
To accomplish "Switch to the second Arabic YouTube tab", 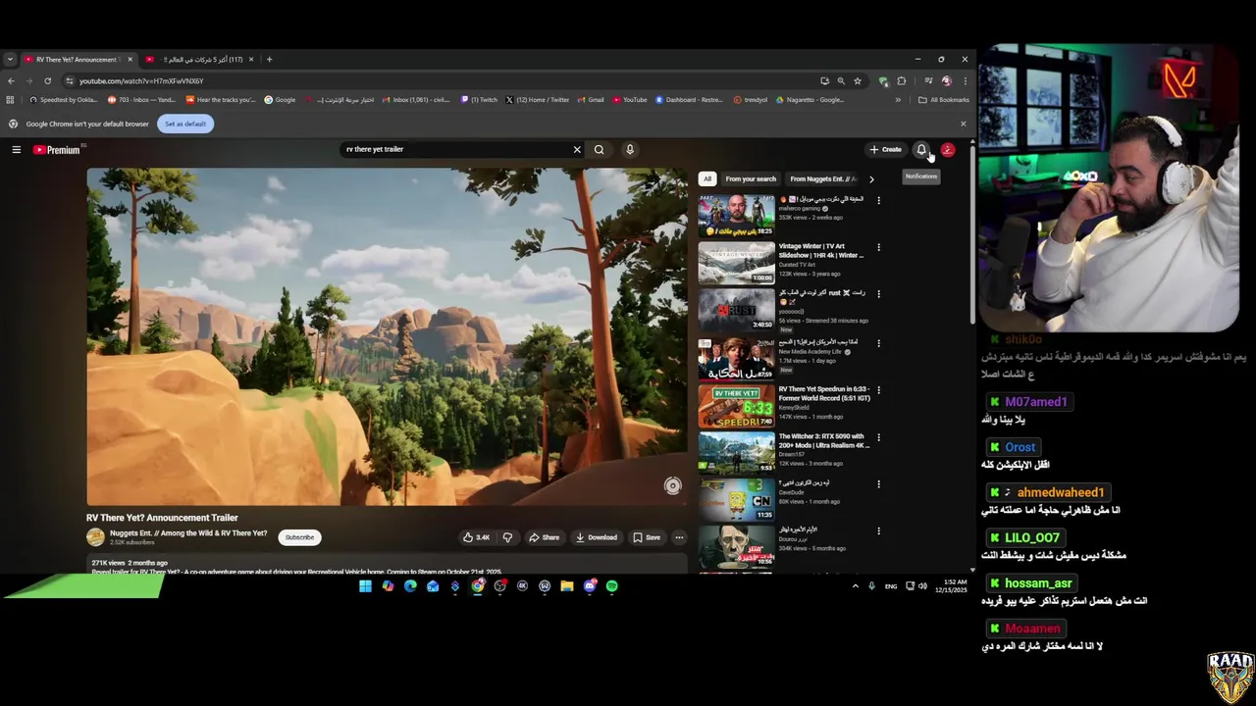I will coord(200,60).
